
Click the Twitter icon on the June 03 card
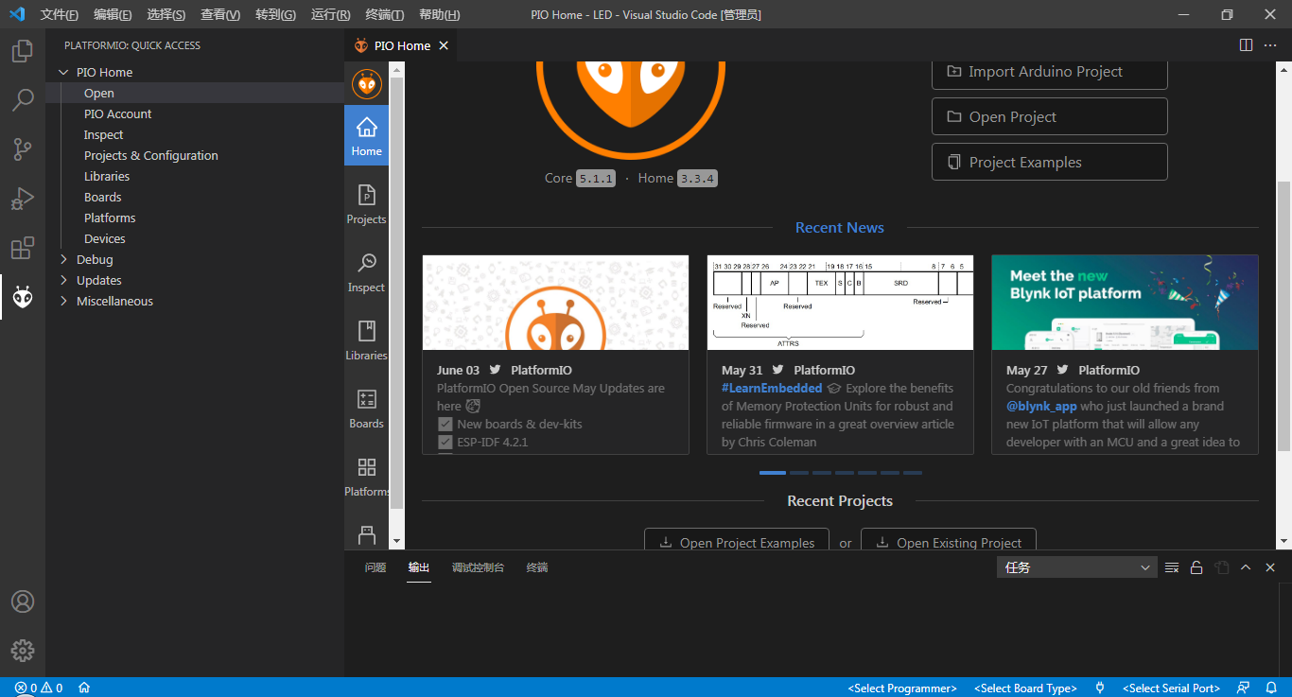pos(495,370)
